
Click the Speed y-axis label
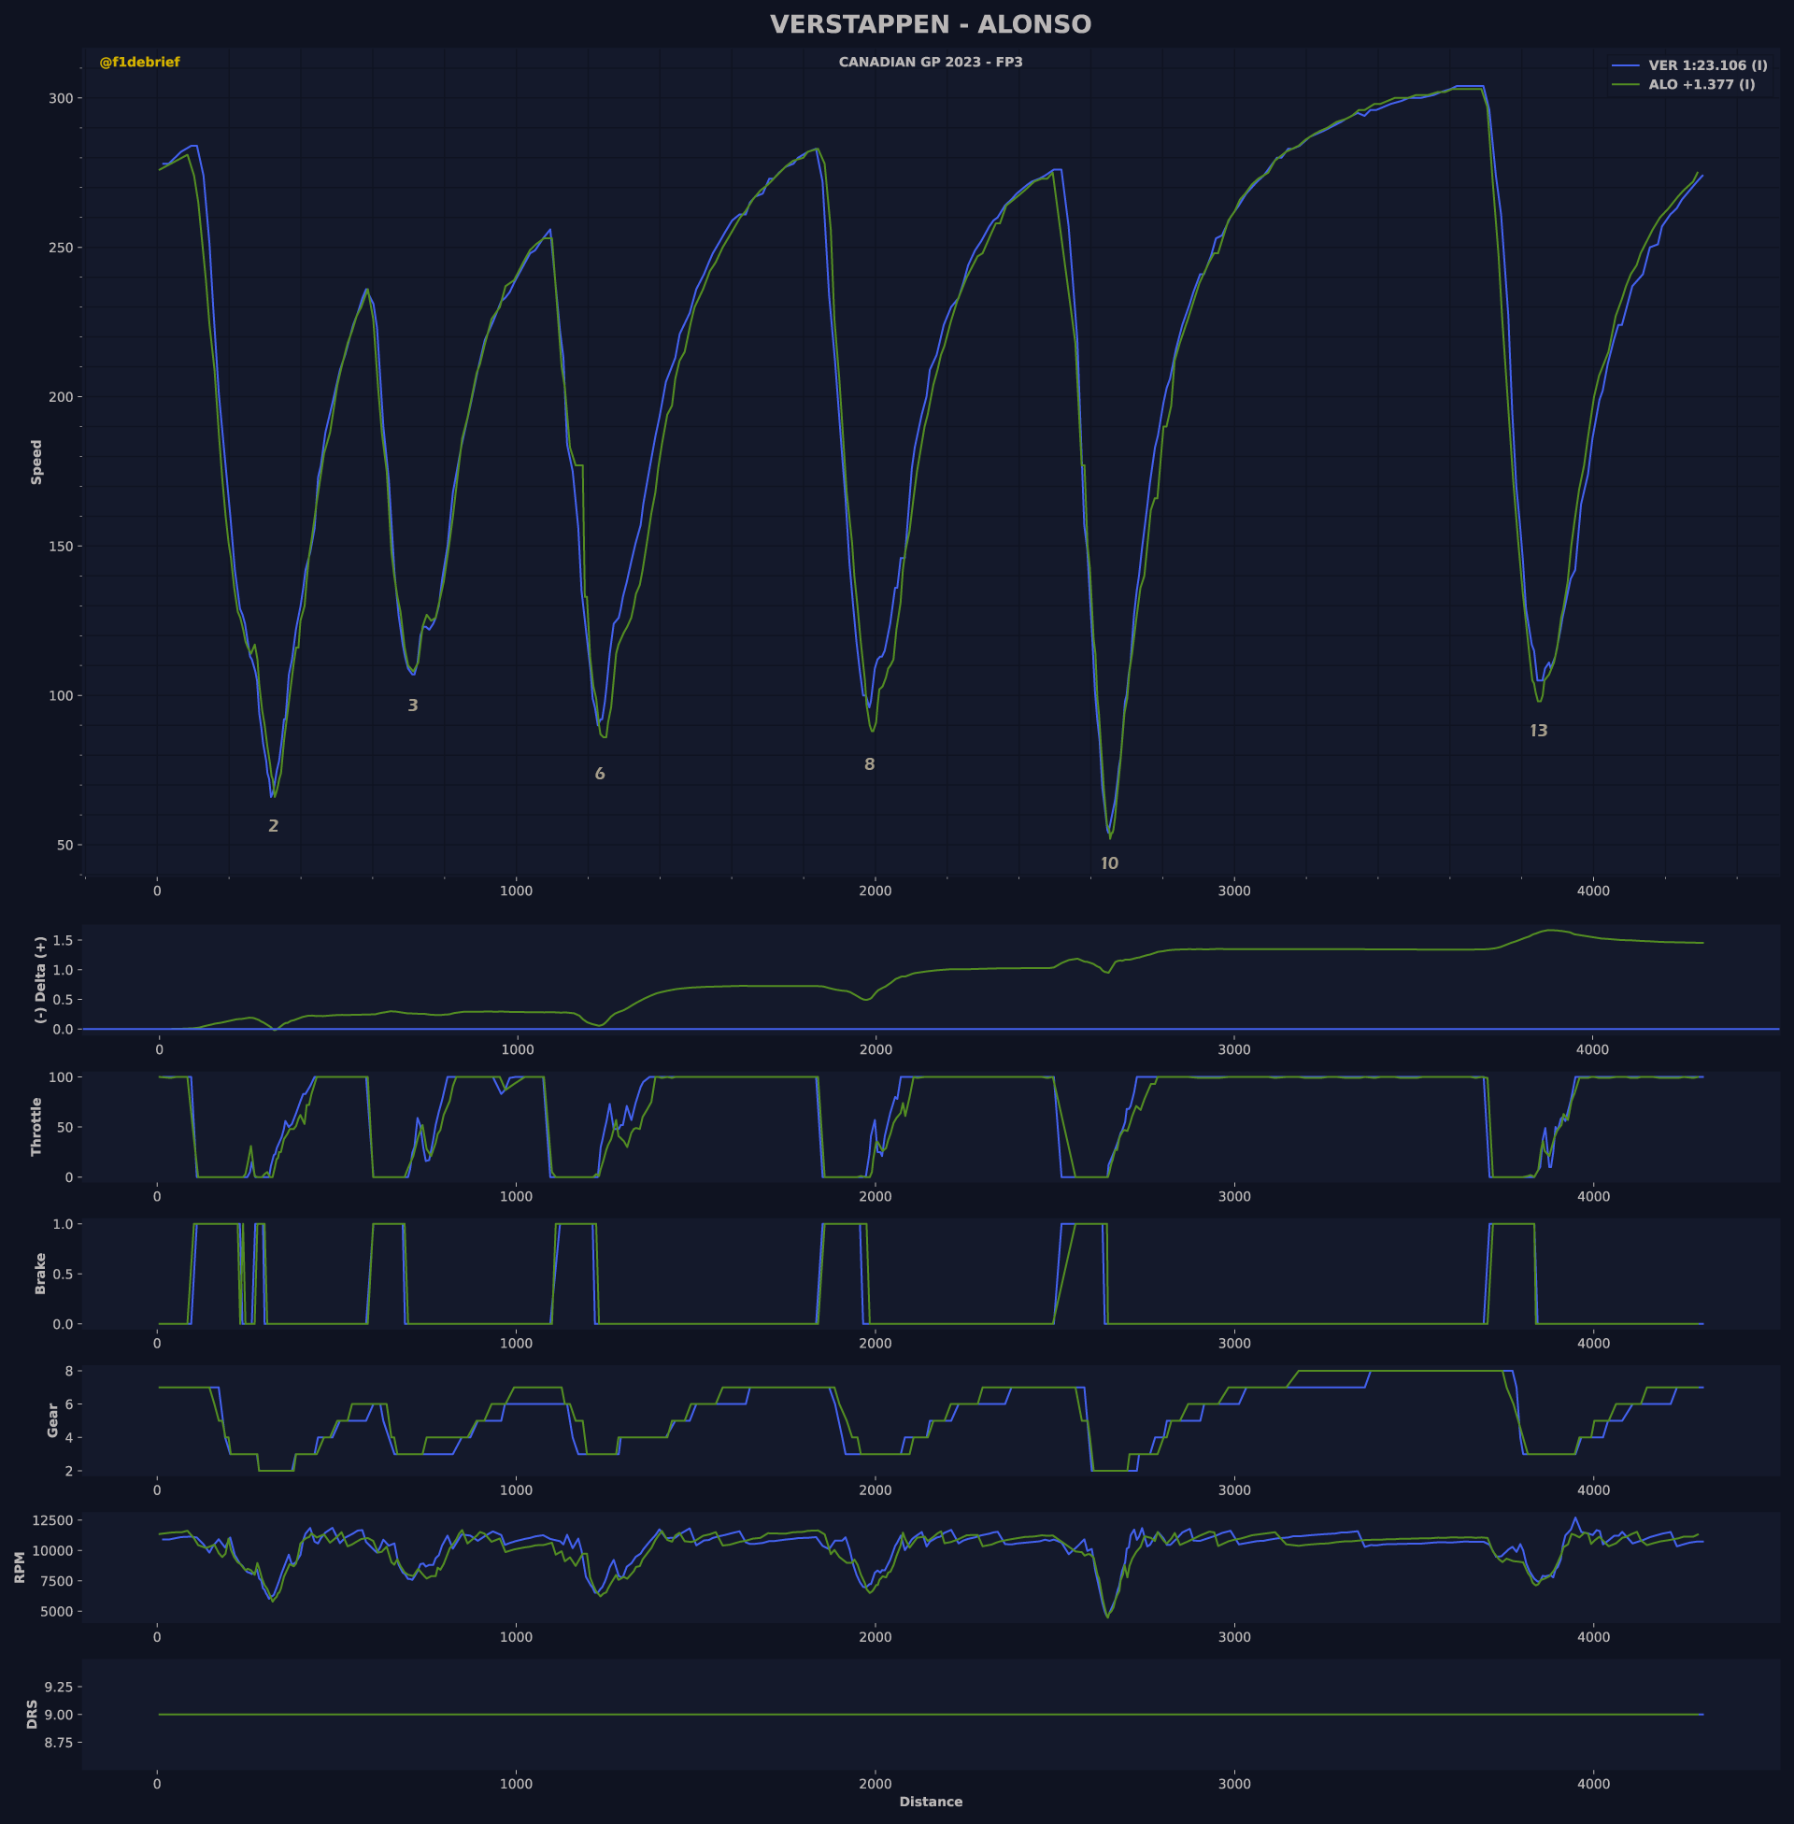tap(36, 462)
